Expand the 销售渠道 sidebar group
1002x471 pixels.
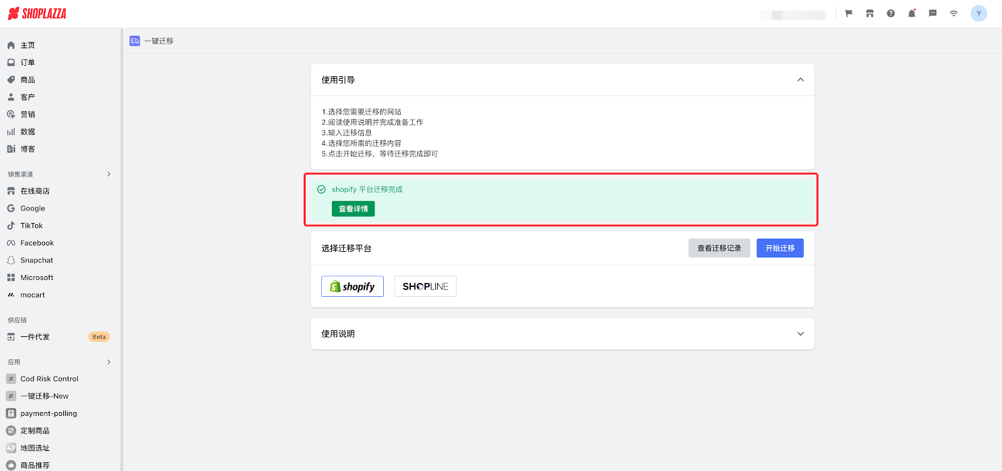(x=108, y=174)
